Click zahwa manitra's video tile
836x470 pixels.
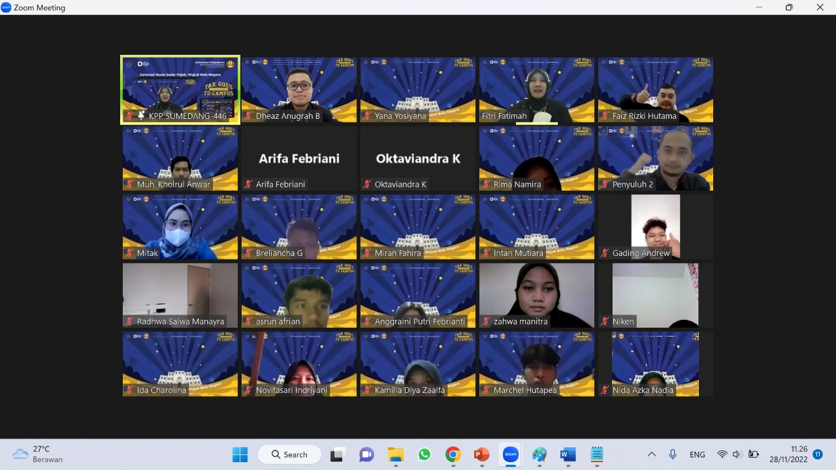pyautogui.click(x=537, y=295)
